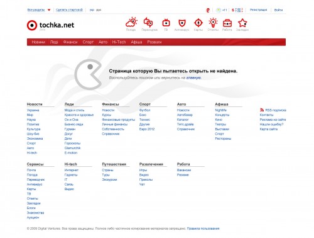This screenshot has width=314, height=238.
Task: Open Вакансии under Работа
Action: click(184, 170)
